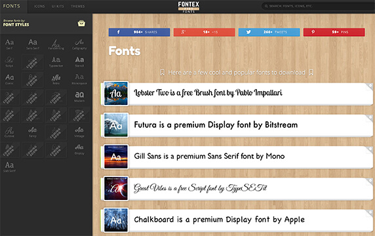This screenshot has height=236, width=375.
Task: Select the Modern font style
Action: coord(79,96)
